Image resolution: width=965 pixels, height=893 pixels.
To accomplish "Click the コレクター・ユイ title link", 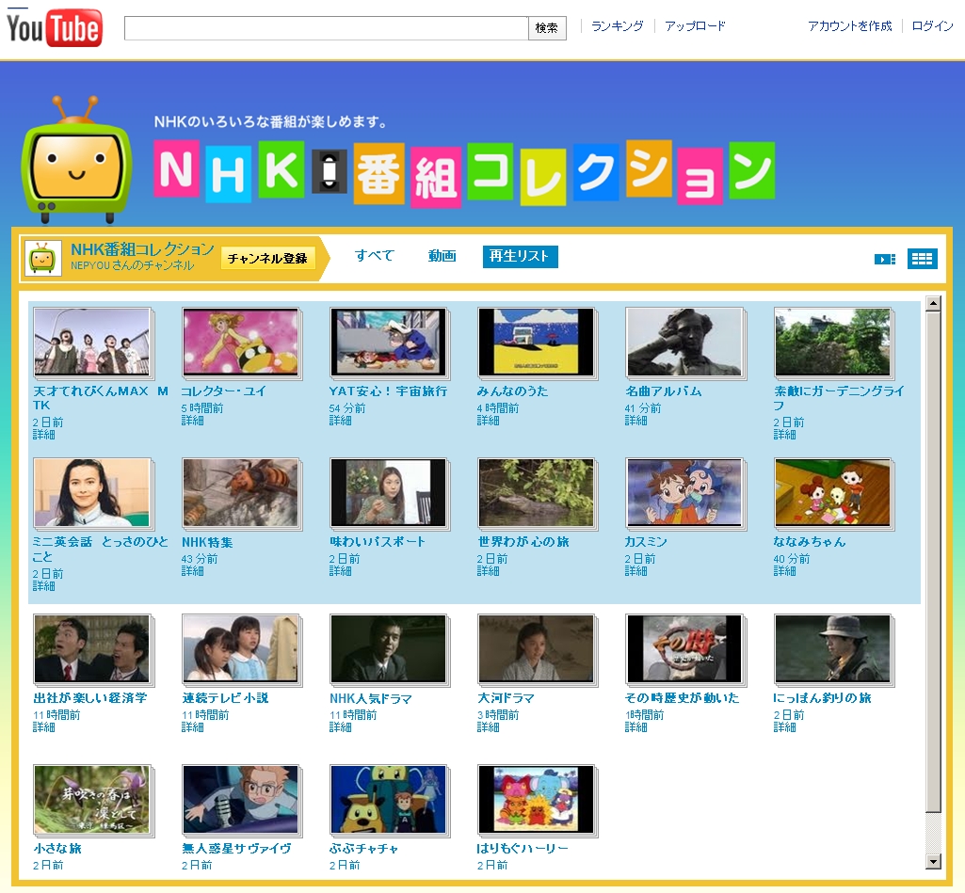I will (x=223, y=391).
